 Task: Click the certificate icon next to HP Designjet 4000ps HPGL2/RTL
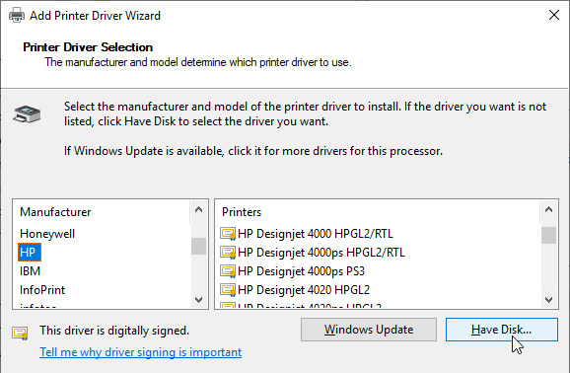228,253
